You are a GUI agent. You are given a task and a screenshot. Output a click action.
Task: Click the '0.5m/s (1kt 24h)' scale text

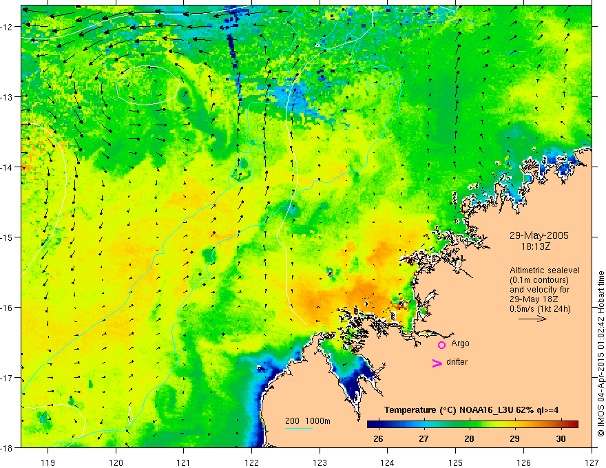540,309
